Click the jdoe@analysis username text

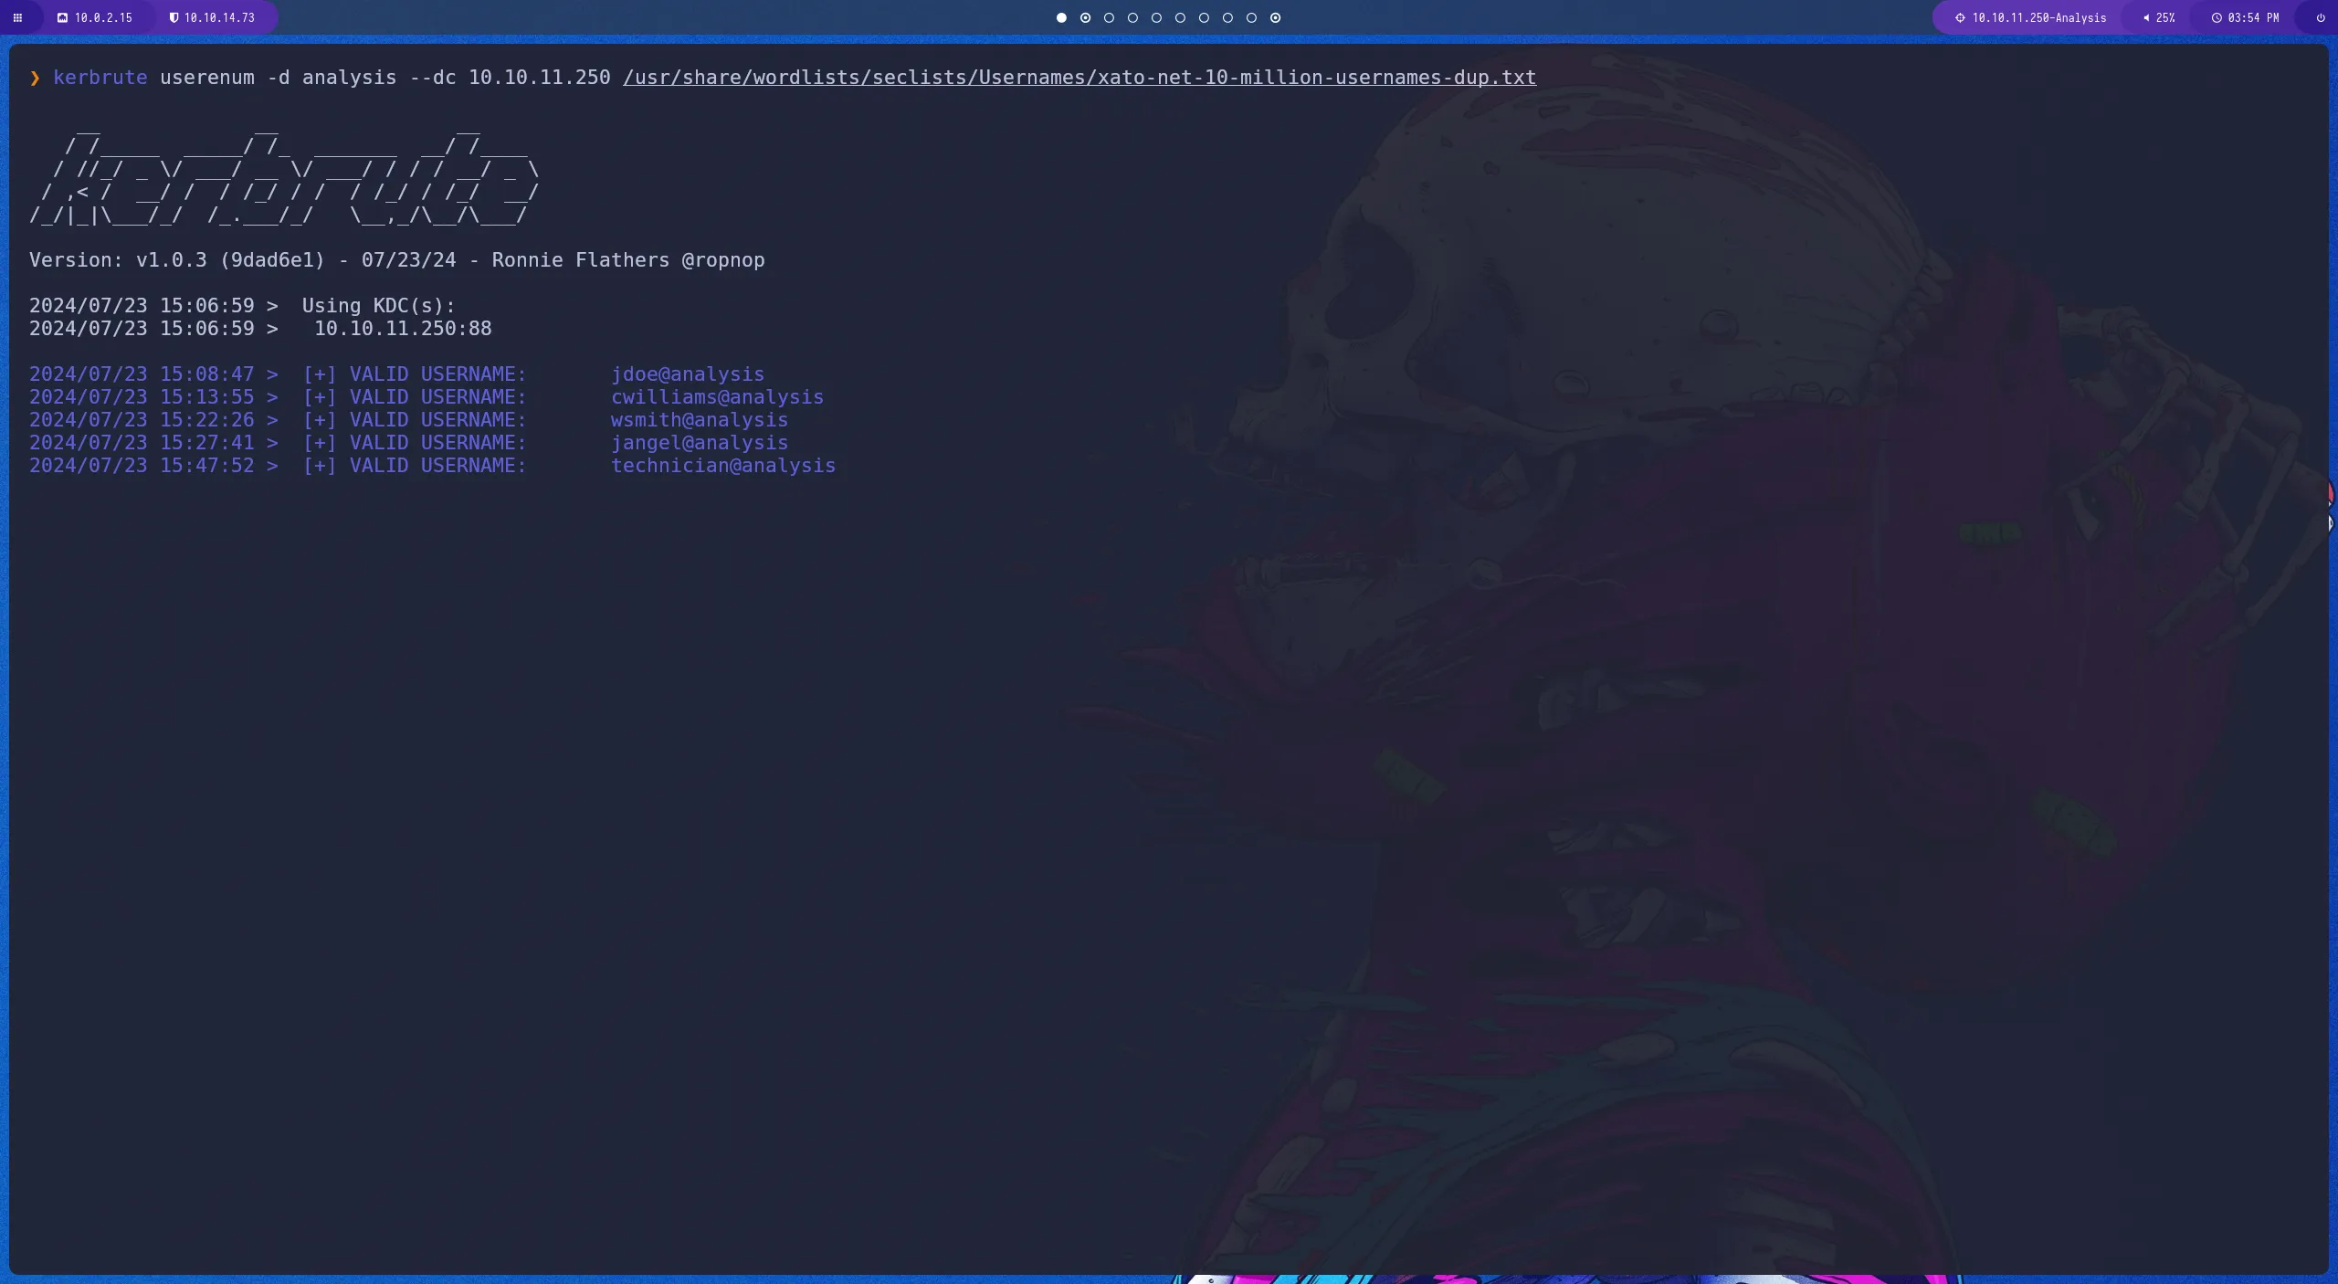pos(688,374)
